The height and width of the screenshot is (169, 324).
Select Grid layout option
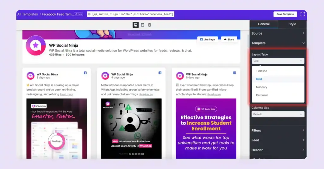278,79
